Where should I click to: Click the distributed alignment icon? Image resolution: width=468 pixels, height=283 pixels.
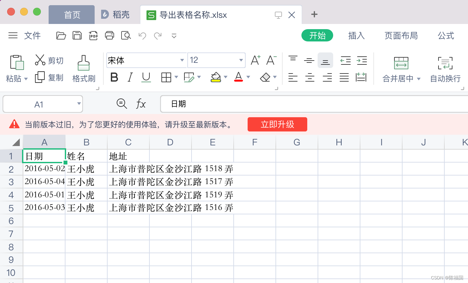(361, 77)
